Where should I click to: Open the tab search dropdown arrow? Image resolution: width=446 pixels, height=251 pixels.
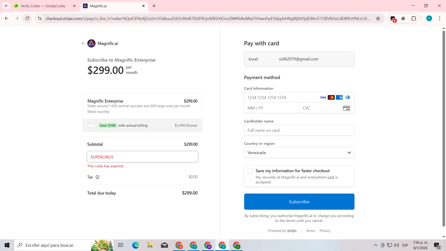point(6,6)
